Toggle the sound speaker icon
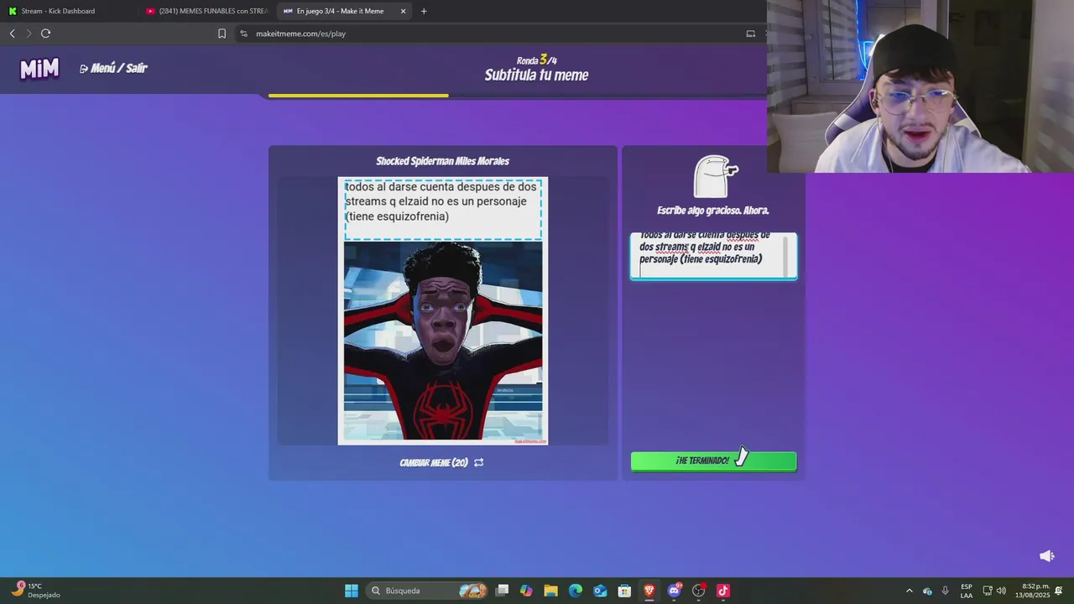1074x604 pixels. click(x=1046, y=556)
